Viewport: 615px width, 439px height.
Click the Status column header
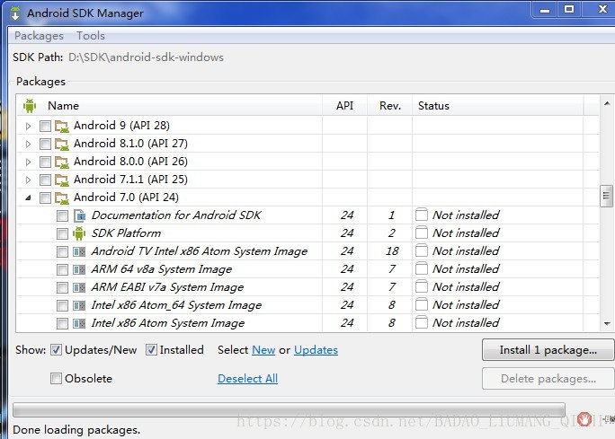click(x=498, y=106)
